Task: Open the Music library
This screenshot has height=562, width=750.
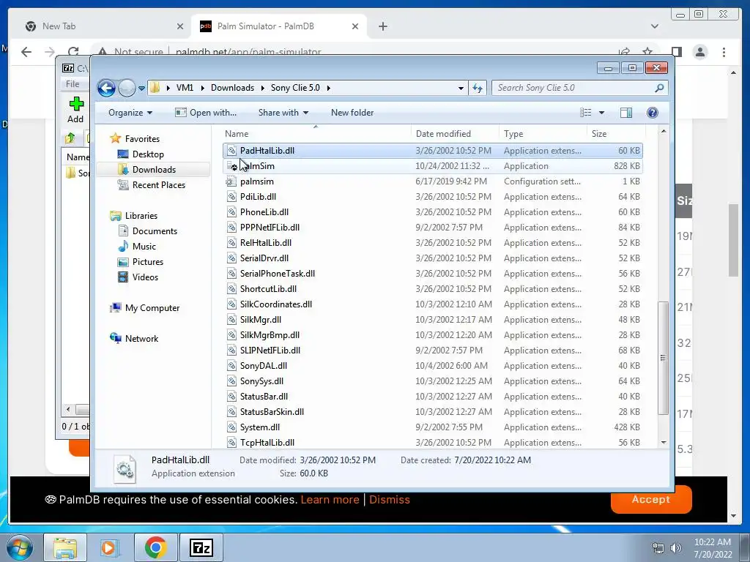Action: pyautogui.click(x=144, y=247)
